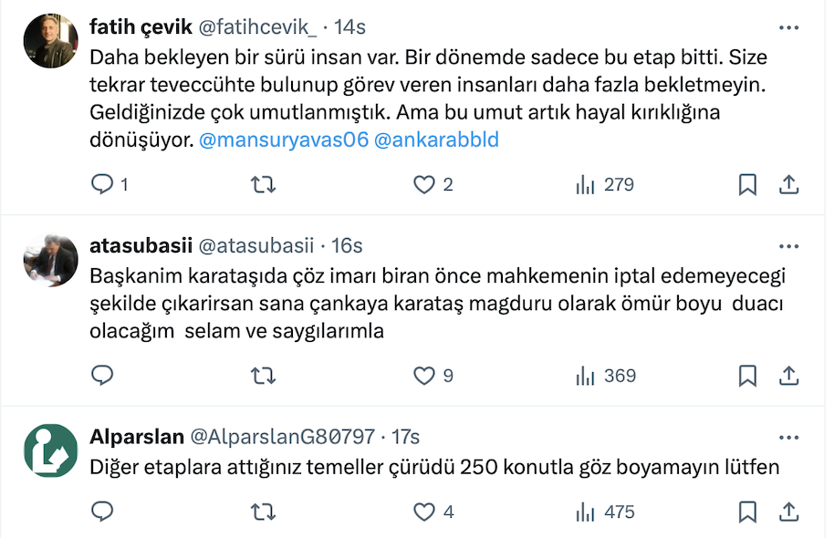The width and height of the screenshot is (834, 538).
Task: Retweet fatih çevik's post
Action: 263,185
